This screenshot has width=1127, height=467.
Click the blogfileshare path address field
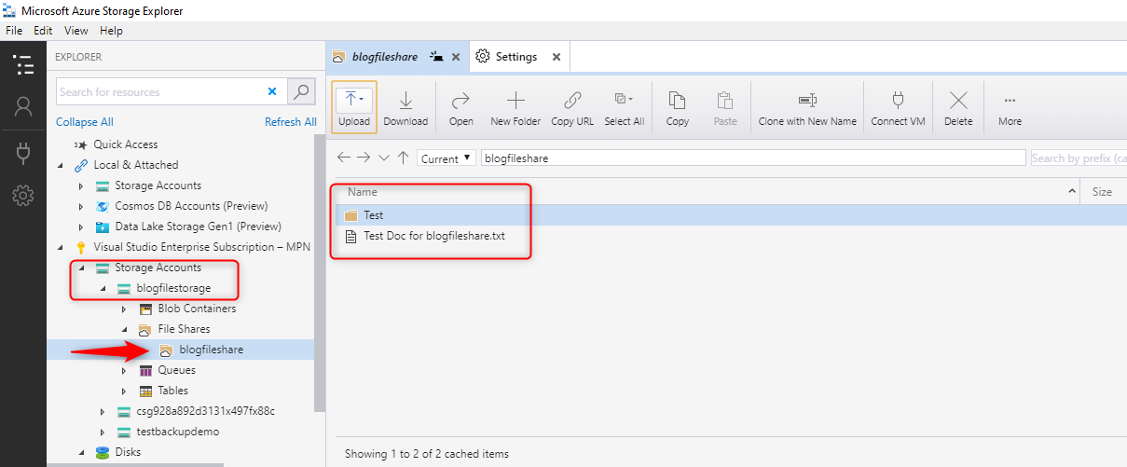(x=753, y=158)
